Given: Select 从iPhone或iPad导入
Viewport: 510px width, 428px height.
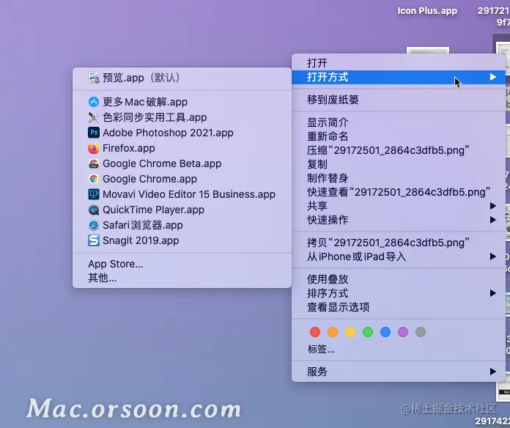Looking at the screenshot, I should click(399, 257).
